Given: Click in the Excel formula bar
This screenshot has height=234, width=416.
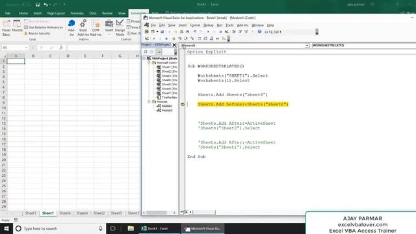Looking at the screenshot, I should coord(104,47).
